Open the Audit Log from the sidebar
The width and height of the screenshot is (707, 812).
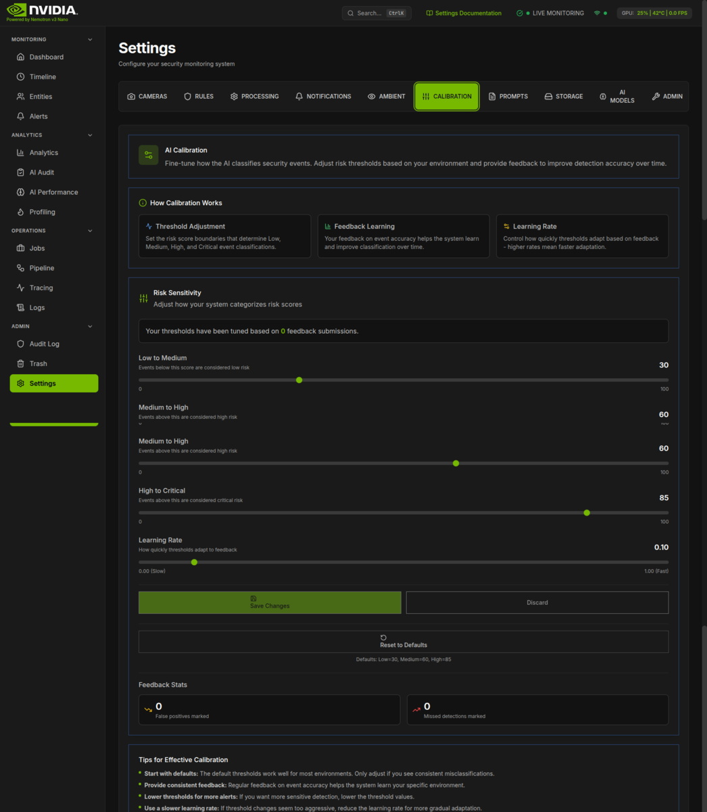pyautogui.click(x=43, y=343)
